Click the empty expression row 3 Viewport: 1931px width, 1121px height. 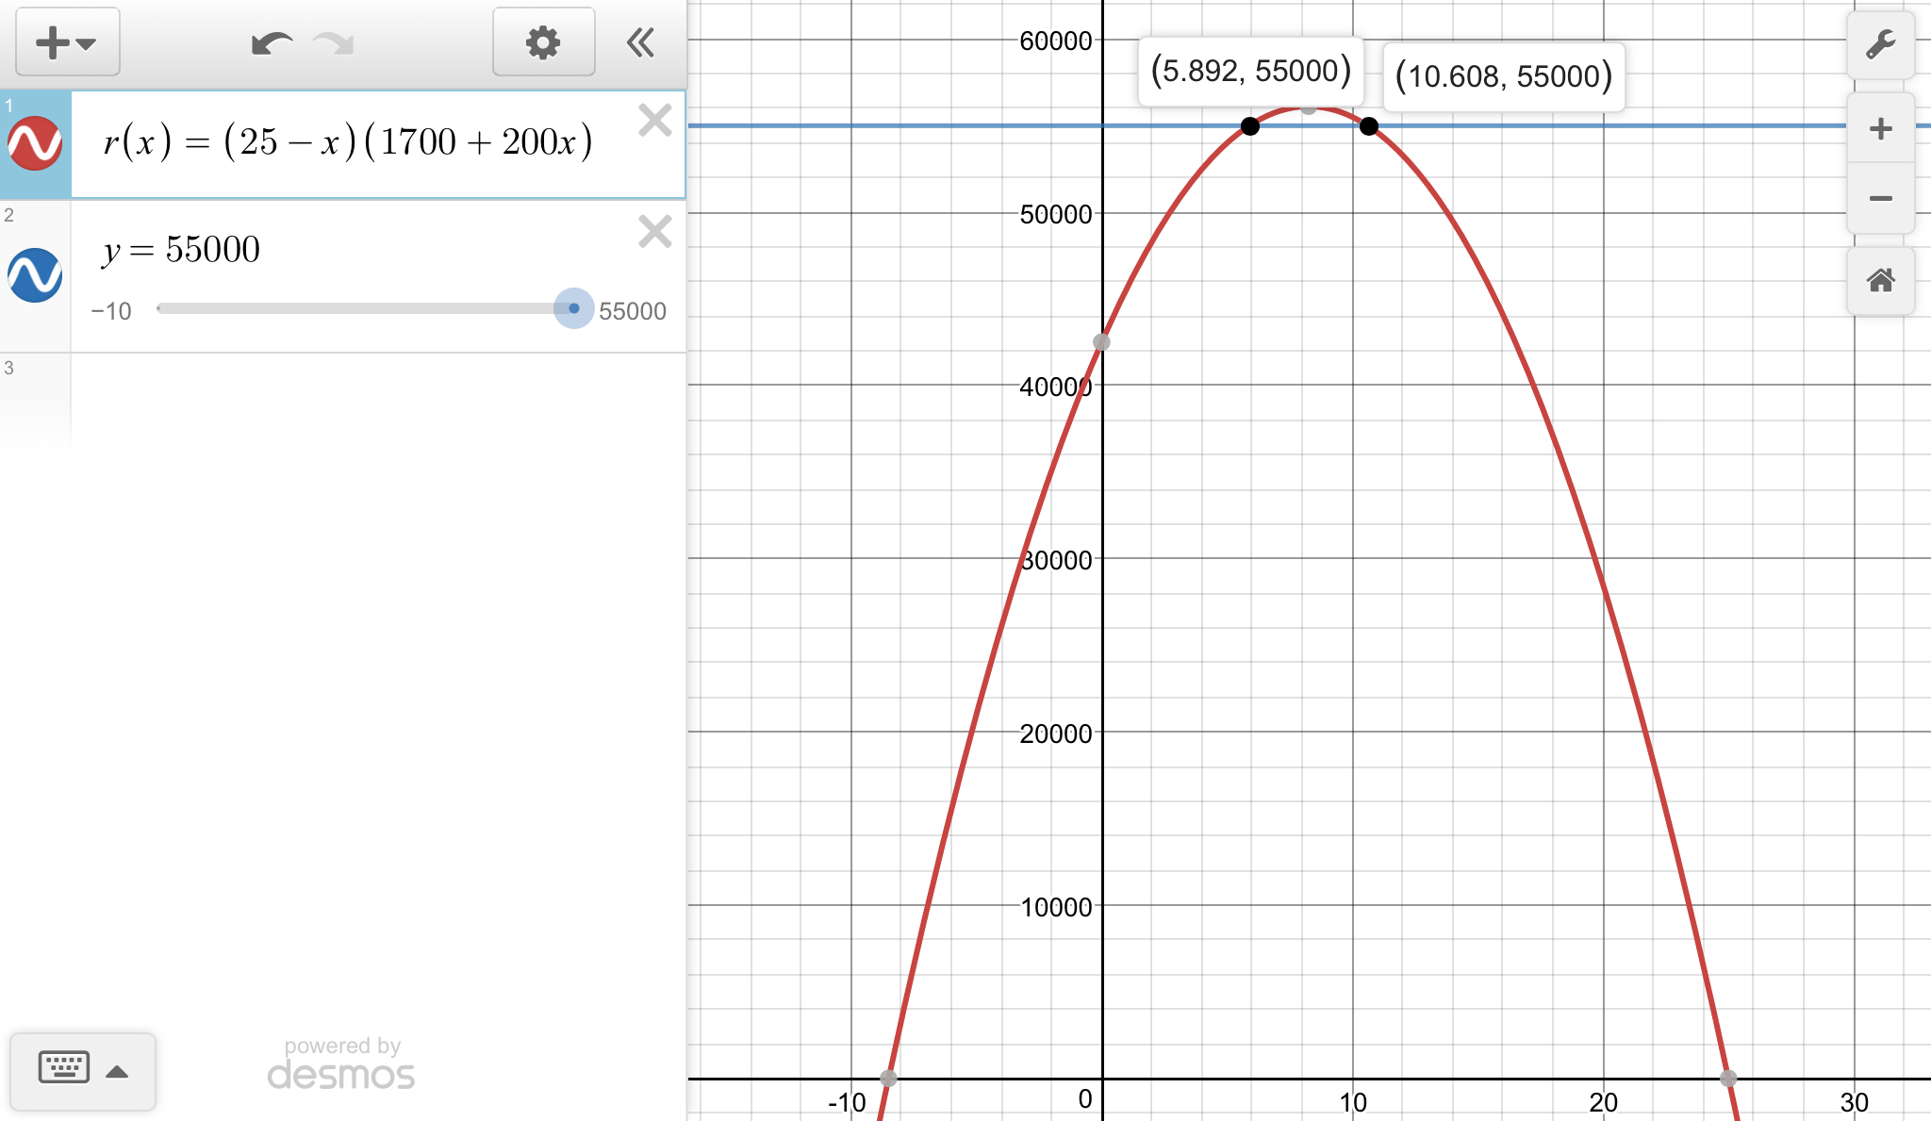point(377,396)
